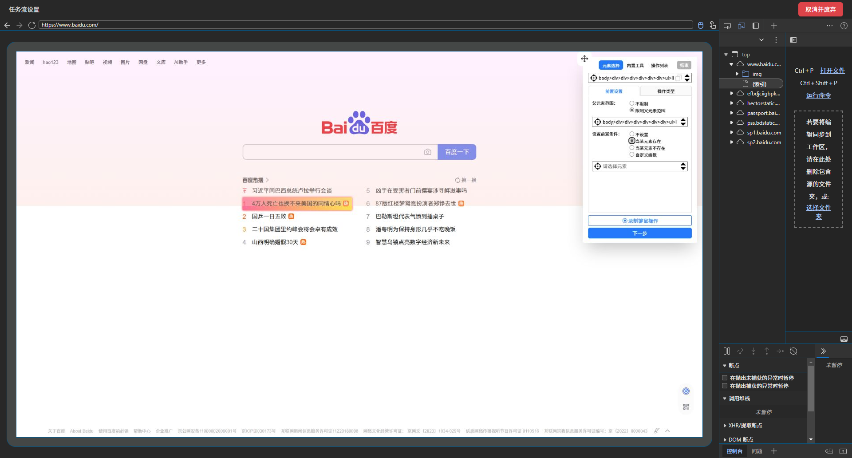The image size is (852, 458).
Task: Click the hand pointer icon beside the address bar
Action: click(713, 25)
